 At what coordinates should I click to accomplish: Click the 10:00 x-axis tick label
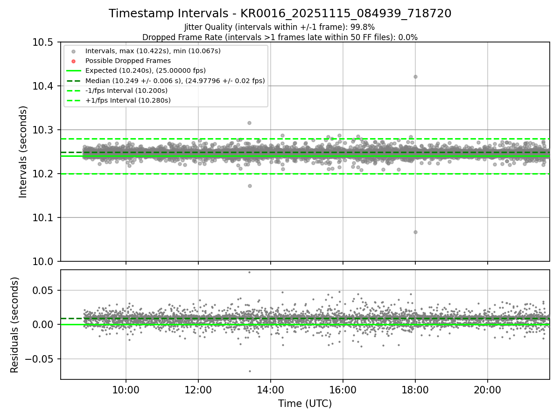tap(126, 389)
